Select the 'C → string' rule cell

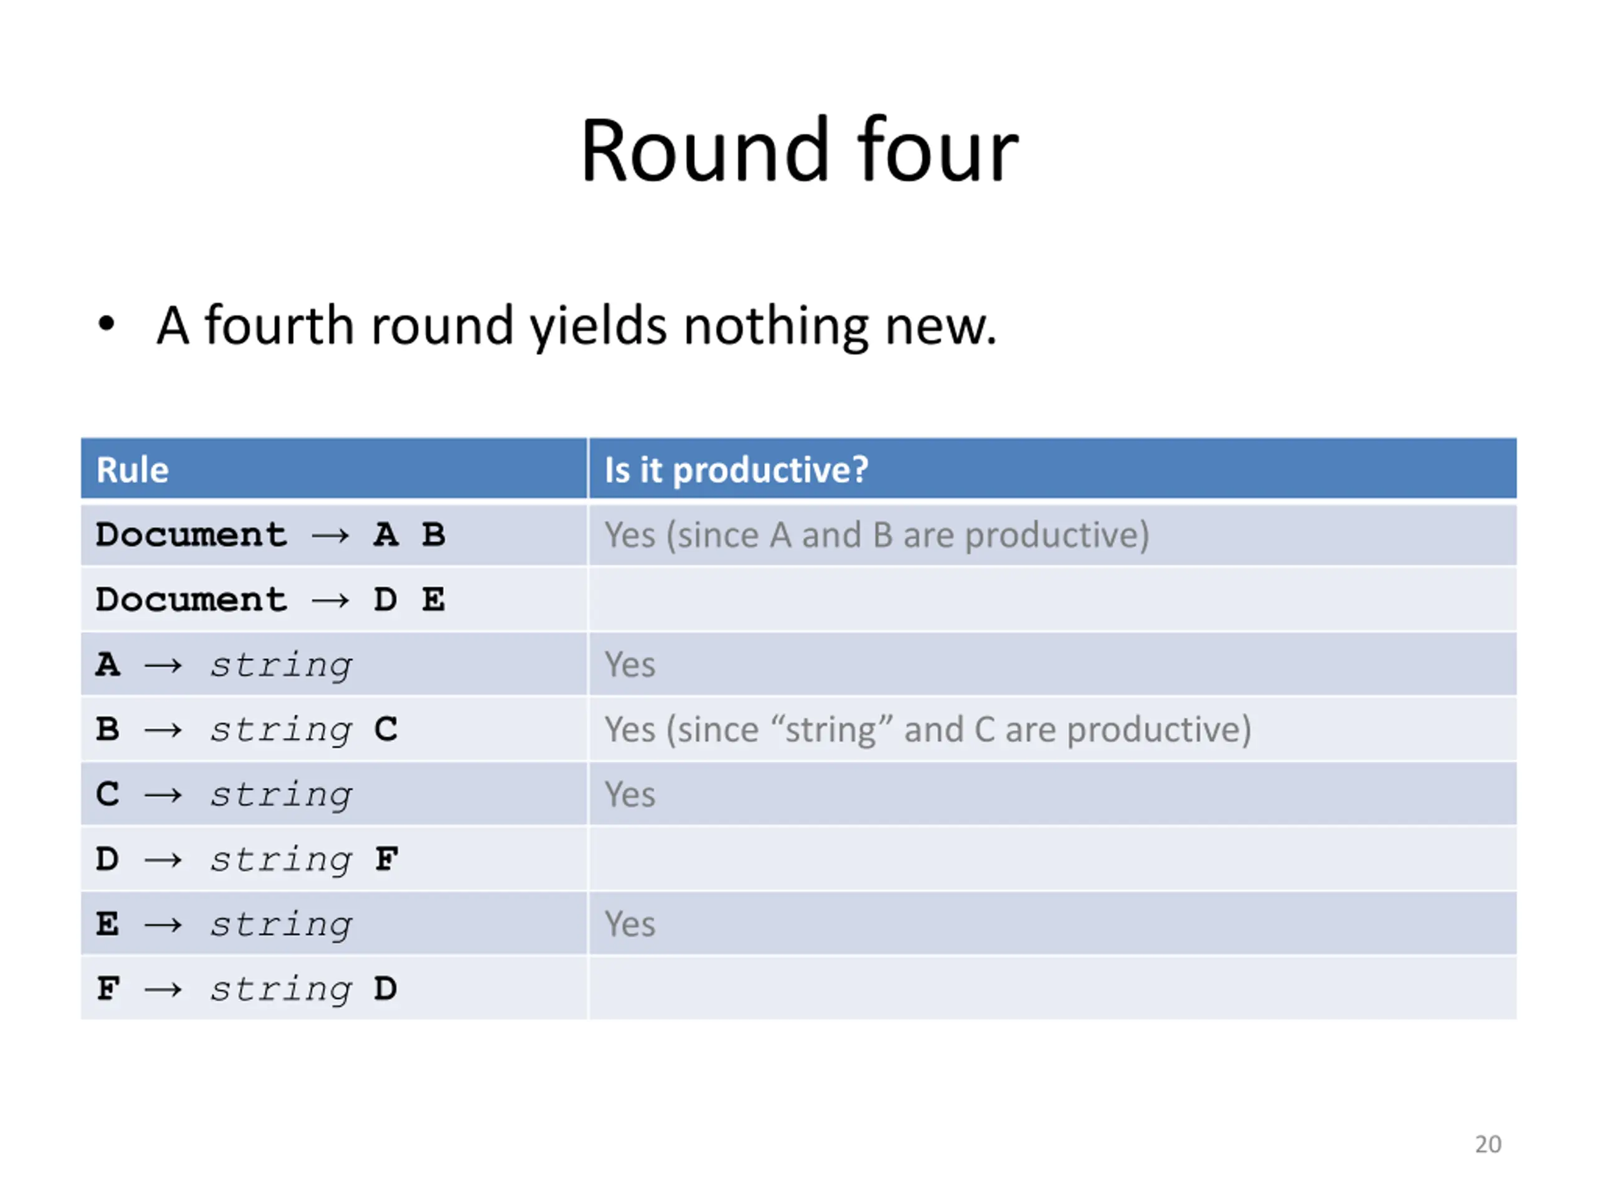[334, 794]
